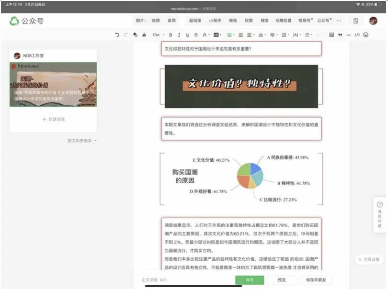Tap the battery indicator in status bar
Viewport: 388px width, 289px height.
tap(378, 4)
